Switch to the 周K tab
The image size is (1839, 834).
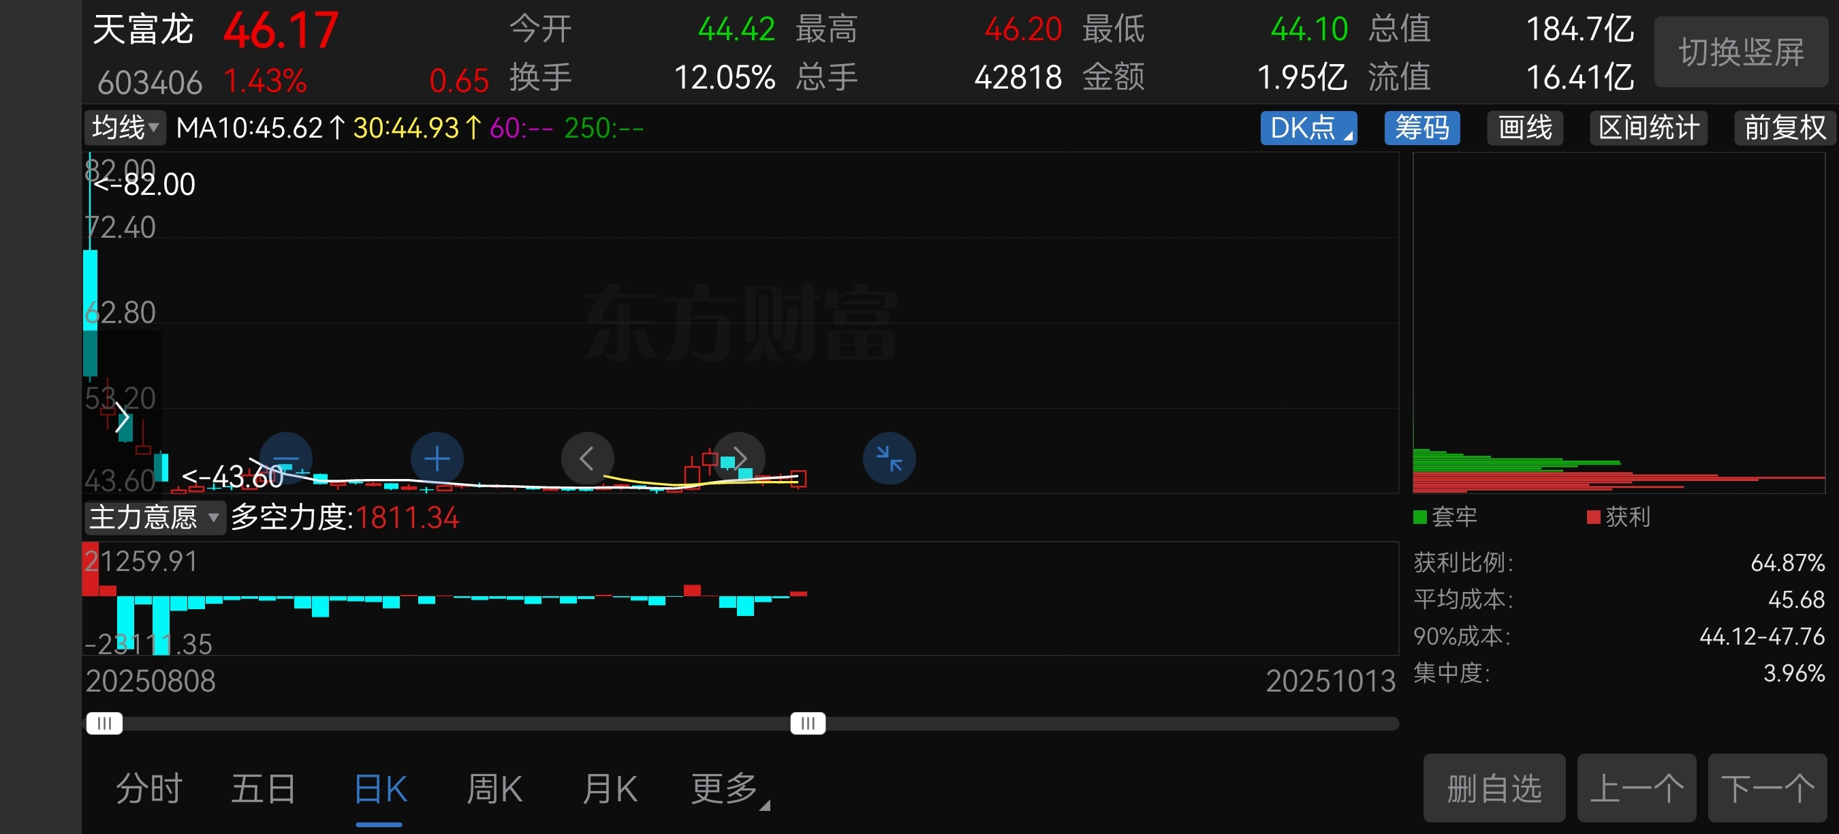(x=494, y=790)
